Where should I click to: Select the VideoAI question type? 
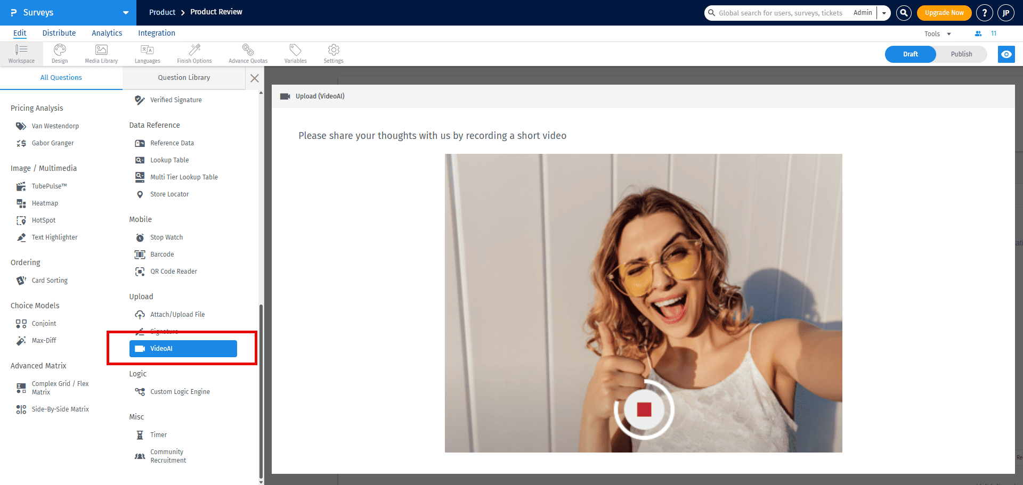183,349
